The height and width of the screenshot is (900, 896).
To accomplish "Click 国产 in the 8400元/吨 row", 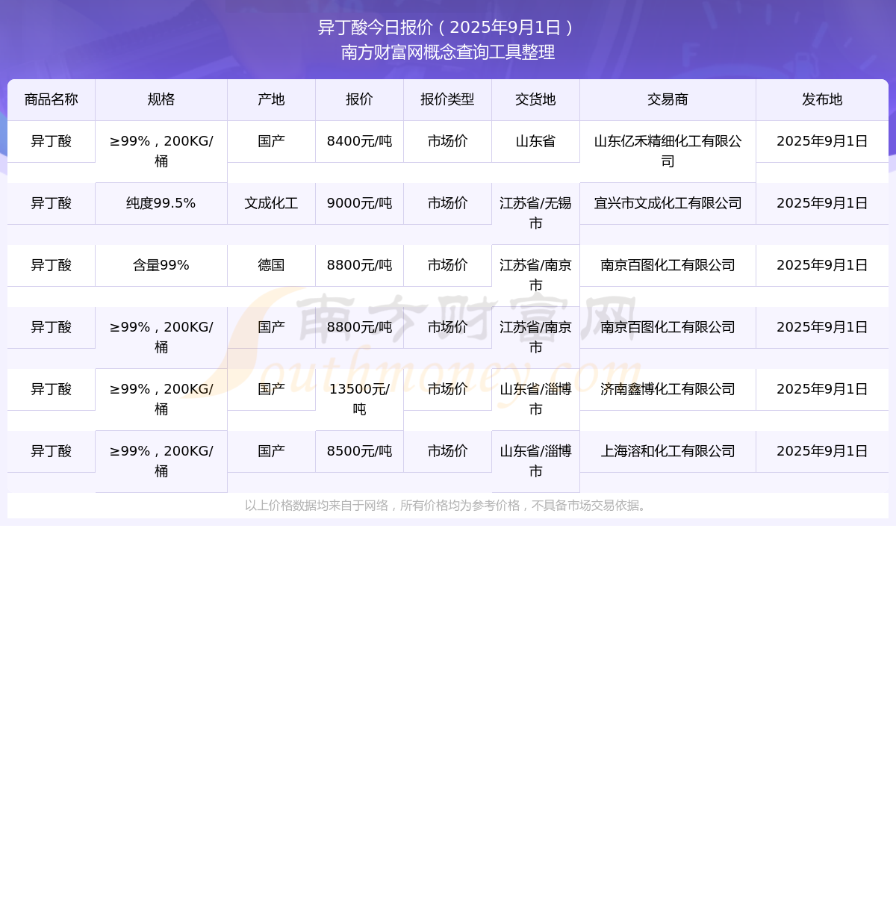I will coord(271,142).
